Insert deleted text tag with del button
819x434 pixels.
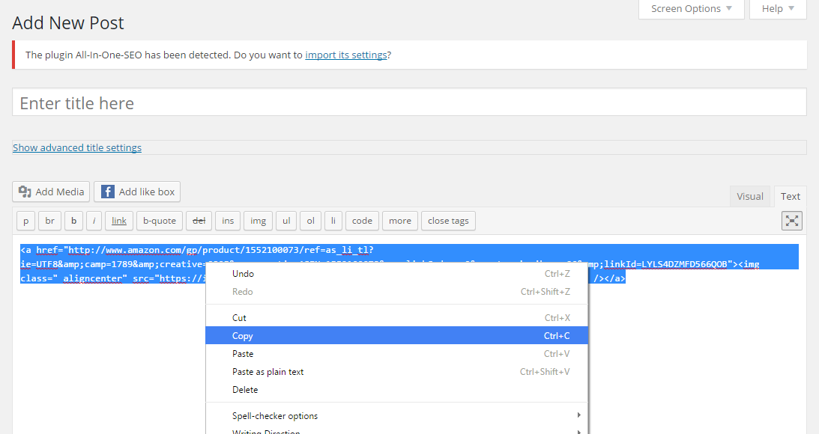(199, 221)
